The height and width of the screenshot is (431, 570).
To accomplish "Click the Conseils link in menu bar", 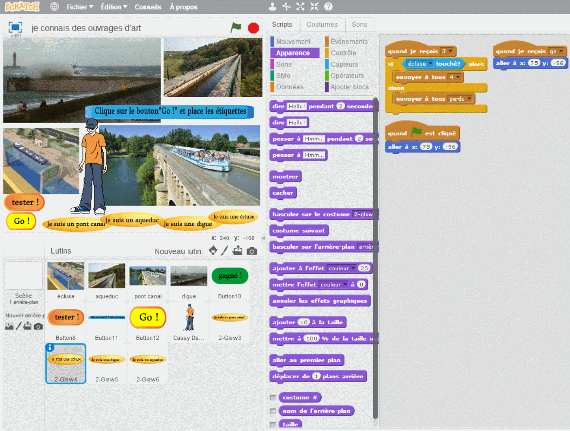I will point(148,7).
